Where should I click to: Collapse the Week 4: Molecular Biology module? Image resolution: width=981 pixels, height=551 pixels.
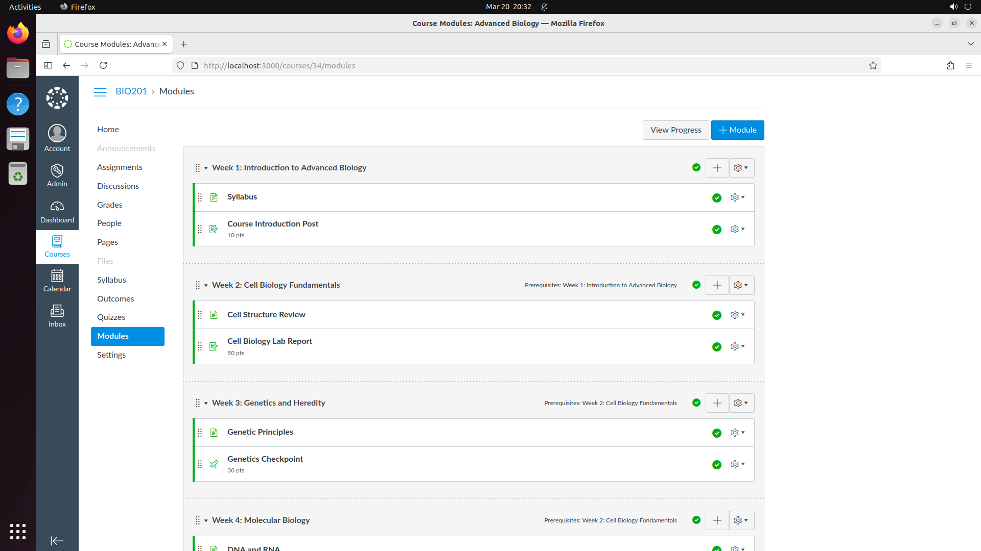pos(205,520)
